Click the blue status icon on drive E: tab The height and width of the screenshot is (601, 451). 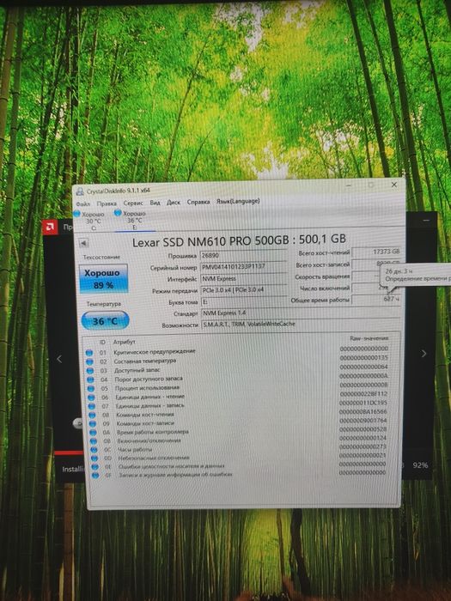118,213
